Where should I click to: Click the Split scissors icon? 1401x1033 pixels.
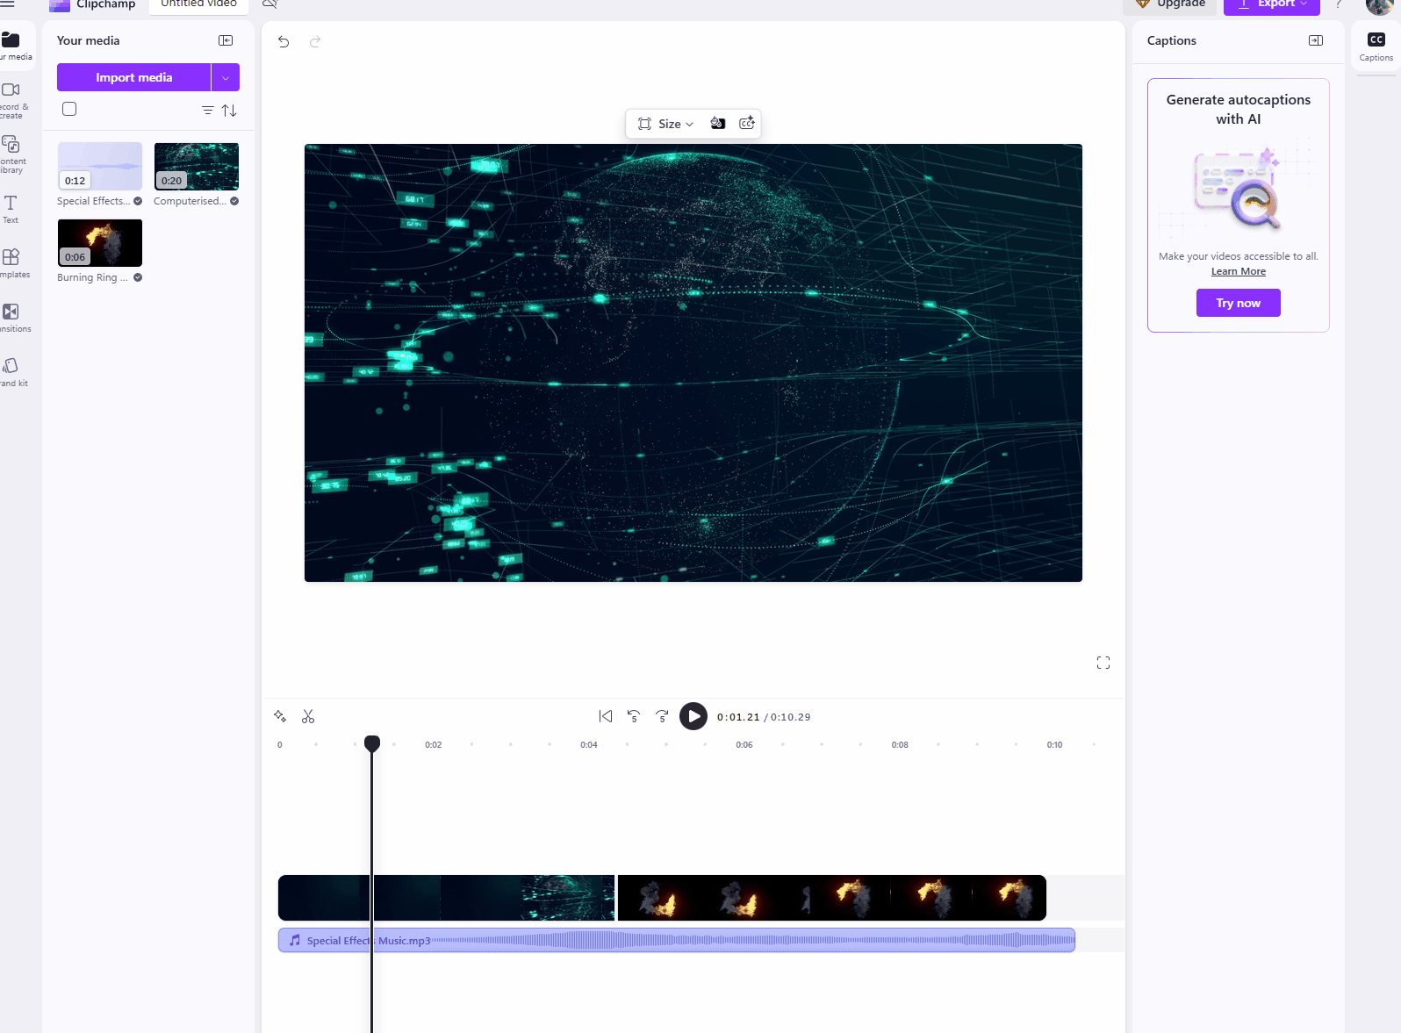pos(308,716)
